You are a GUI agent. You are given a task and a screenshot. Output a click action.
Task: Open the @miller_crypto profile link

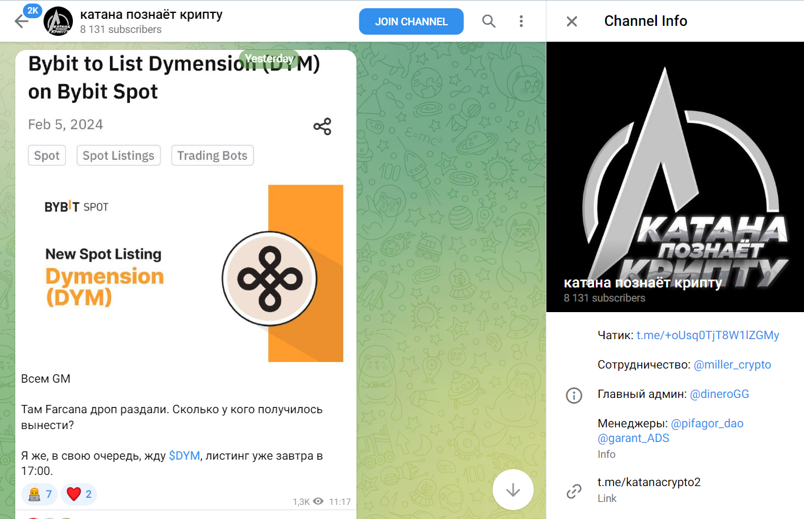click(x=732, y=365)
